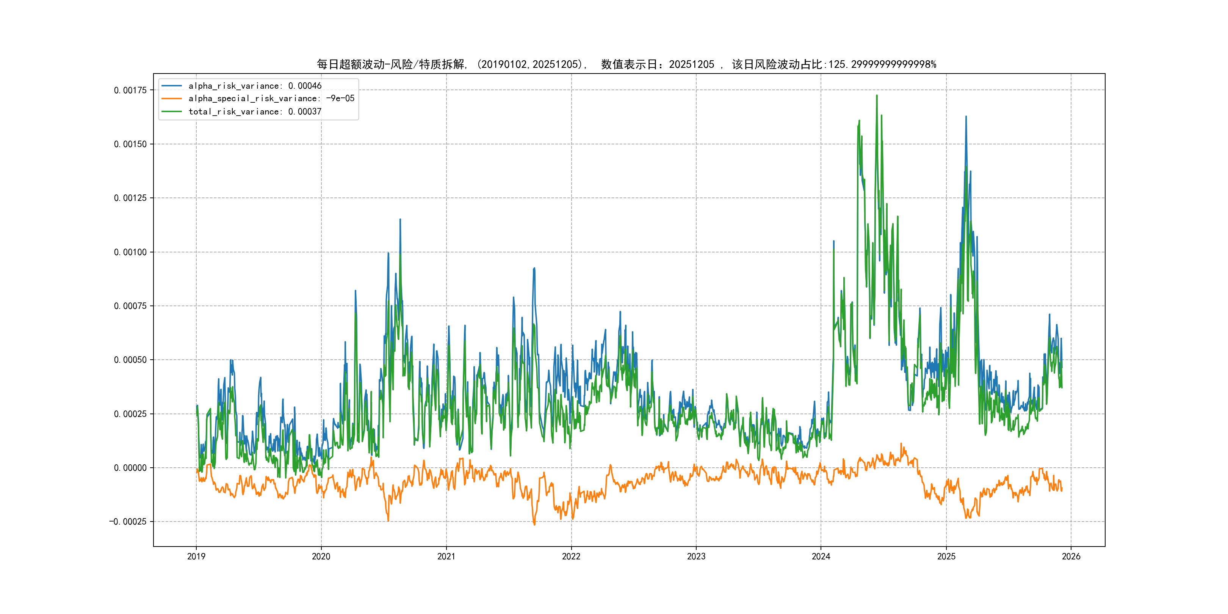Click the blue alpha_risk_variance legend line

(172, 86)
